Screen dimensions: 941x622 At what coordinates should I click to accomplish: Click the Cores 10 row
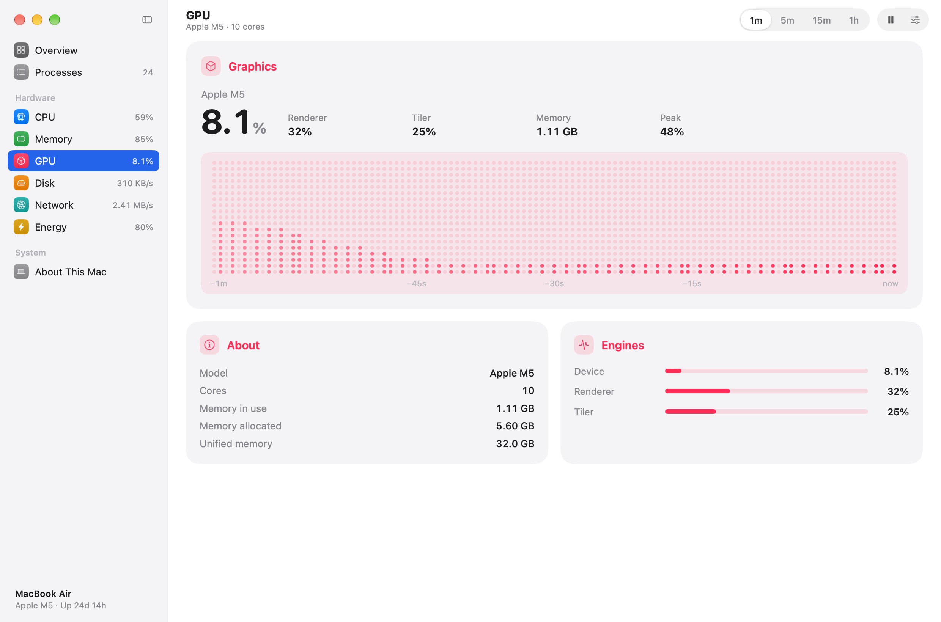click(367, 390)
